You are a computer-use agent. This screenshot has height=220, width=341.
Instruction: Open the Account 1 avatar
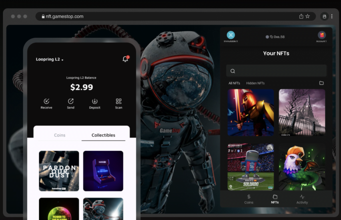coord(321,35)
